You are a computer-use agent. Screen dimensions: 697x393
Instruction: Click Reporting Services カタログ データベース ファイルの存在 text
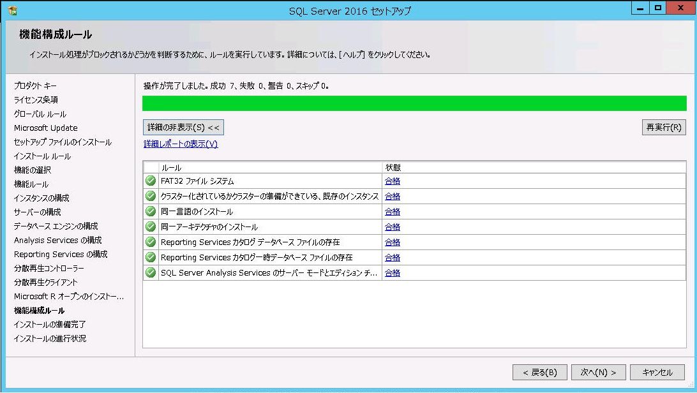[x=250, y=242]
